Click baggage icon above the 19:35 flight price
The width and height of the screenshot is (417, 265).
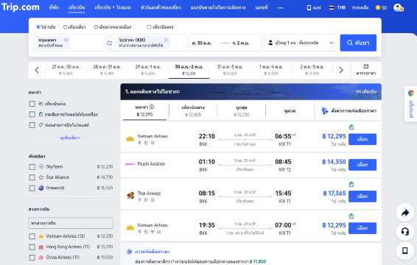[x=351, y=216]
